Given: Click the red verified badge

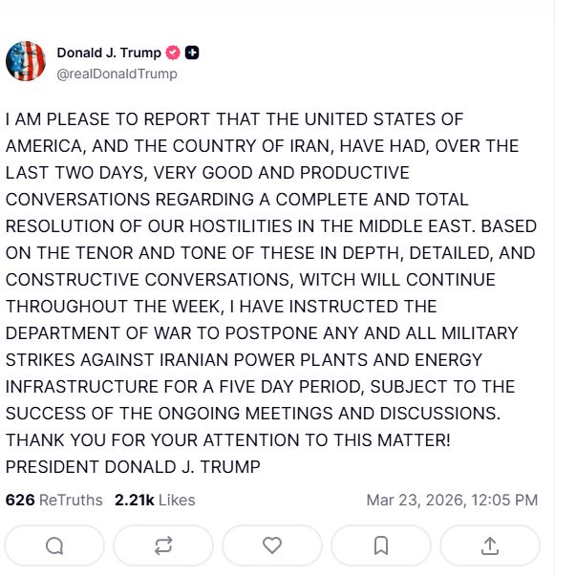Looking at the screenshot, I should click(174, 53).
